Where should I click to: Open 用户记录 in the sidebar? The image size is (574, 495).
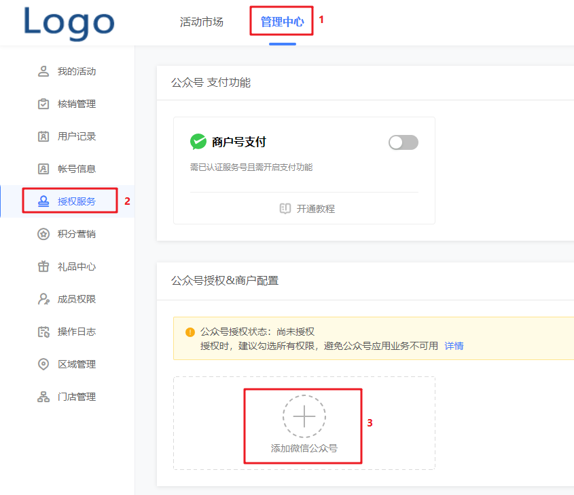tap(77, 136)
